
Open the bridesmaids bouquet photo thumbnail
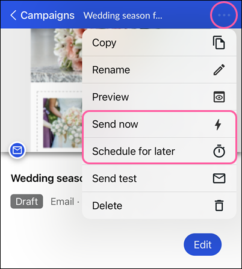[63, 123]
